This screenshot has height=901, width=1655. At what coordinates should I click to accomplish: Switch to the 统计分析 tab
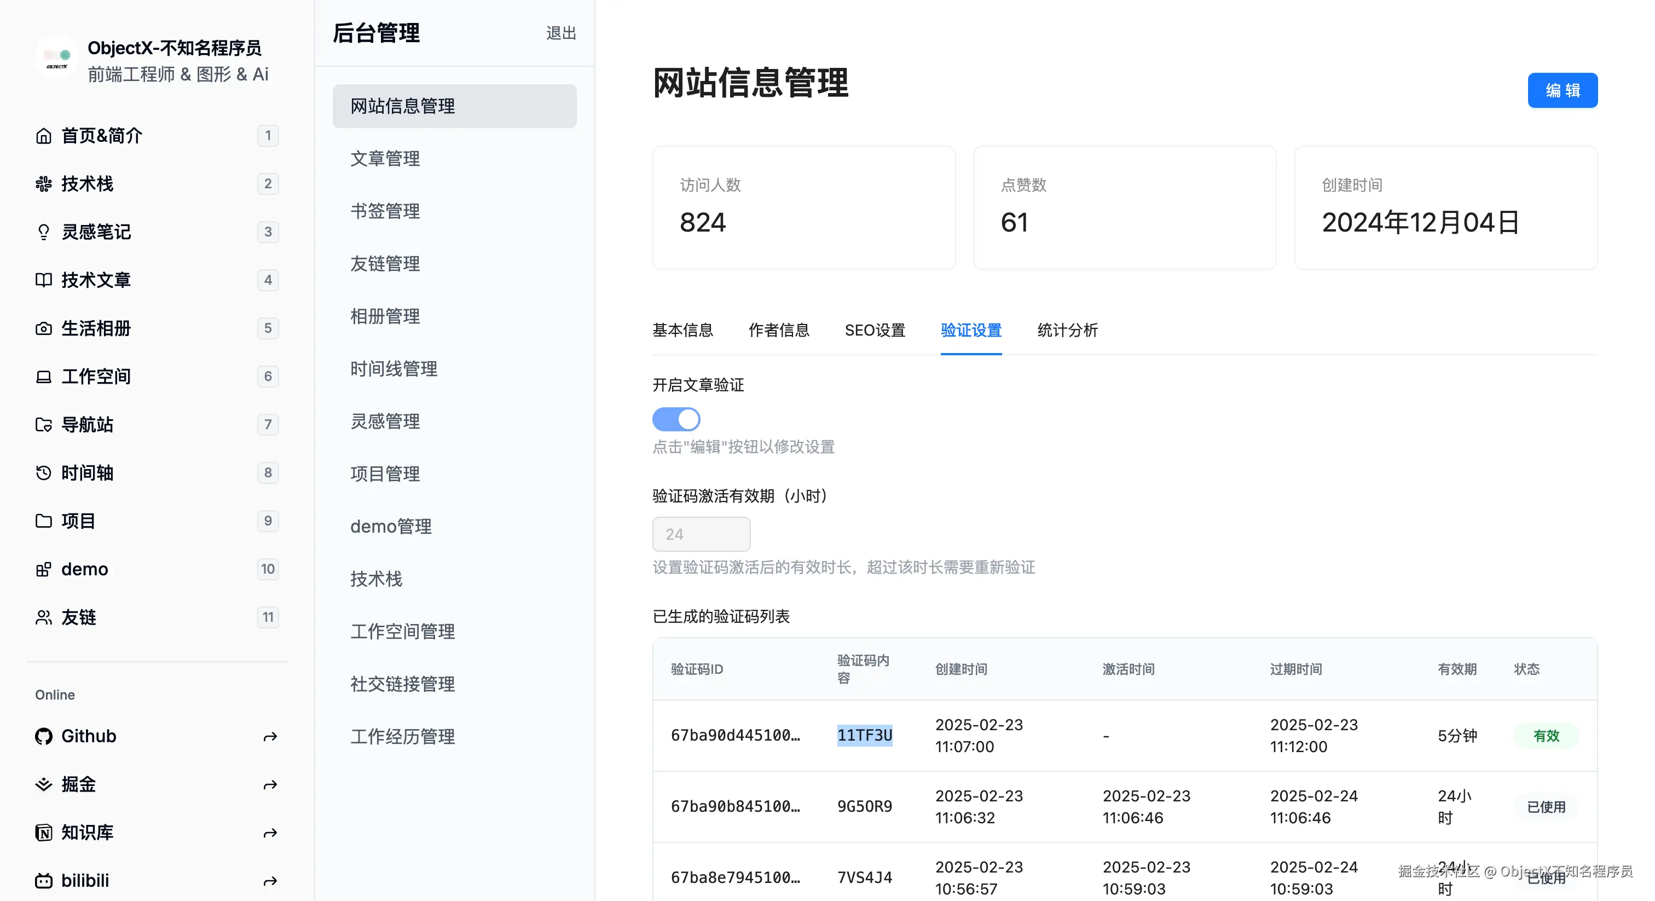point(1067,330)
